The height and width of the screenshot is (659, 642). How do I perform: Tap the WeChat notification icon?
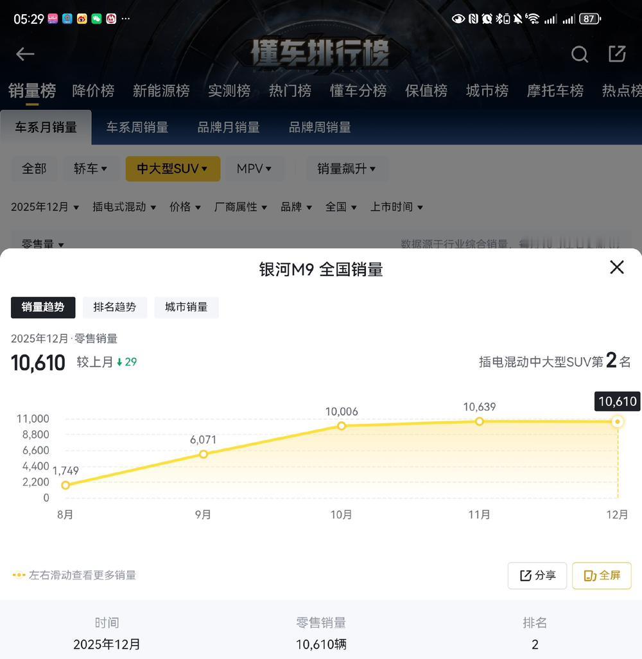[x=97, y=19]
